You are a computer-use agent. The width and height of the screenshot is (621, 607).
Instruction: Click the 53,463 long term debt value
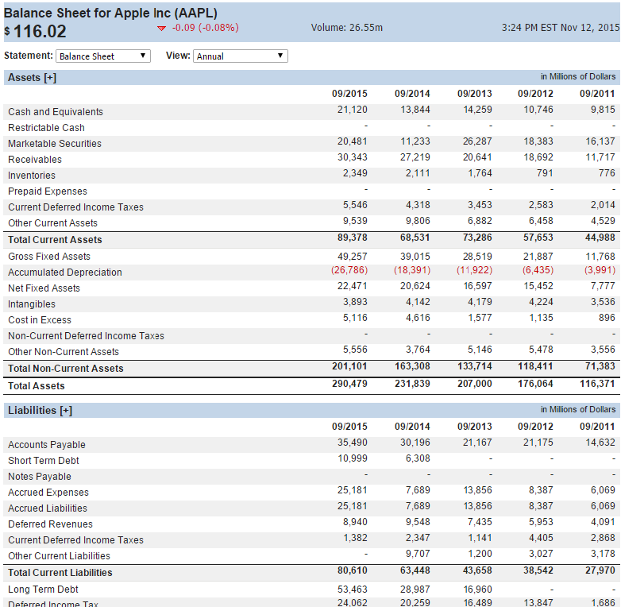(x=353, y=590)
